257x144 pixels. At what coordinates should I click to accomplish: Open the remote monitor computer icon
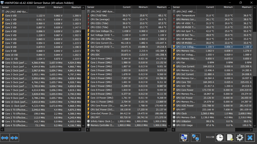(x=184, y=138)
